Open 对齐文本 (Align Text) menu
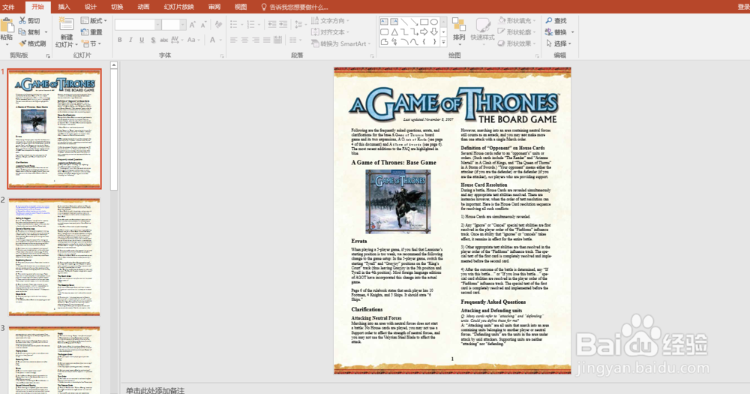Image resolution: width=750 pixels, height=394 pixels. pos(330,32)
